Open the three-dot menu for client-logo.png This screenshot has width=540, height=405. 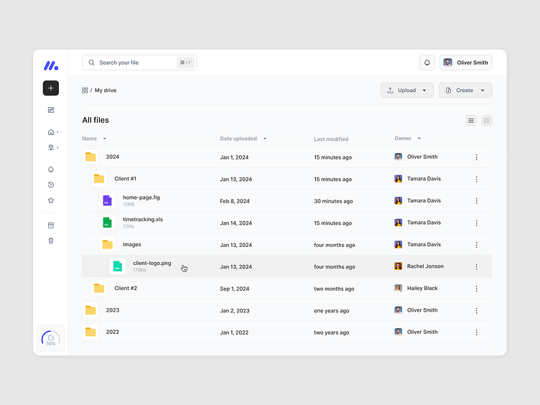pyautogui.click(x=476, y=266)
